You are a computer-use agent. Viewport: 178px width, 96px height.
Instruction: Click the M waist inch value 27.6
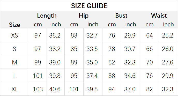coord(168,62)
